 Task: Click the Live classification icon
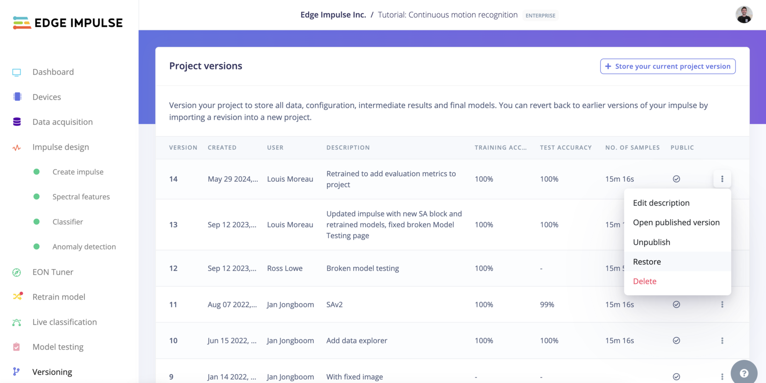tap(17, 322)
